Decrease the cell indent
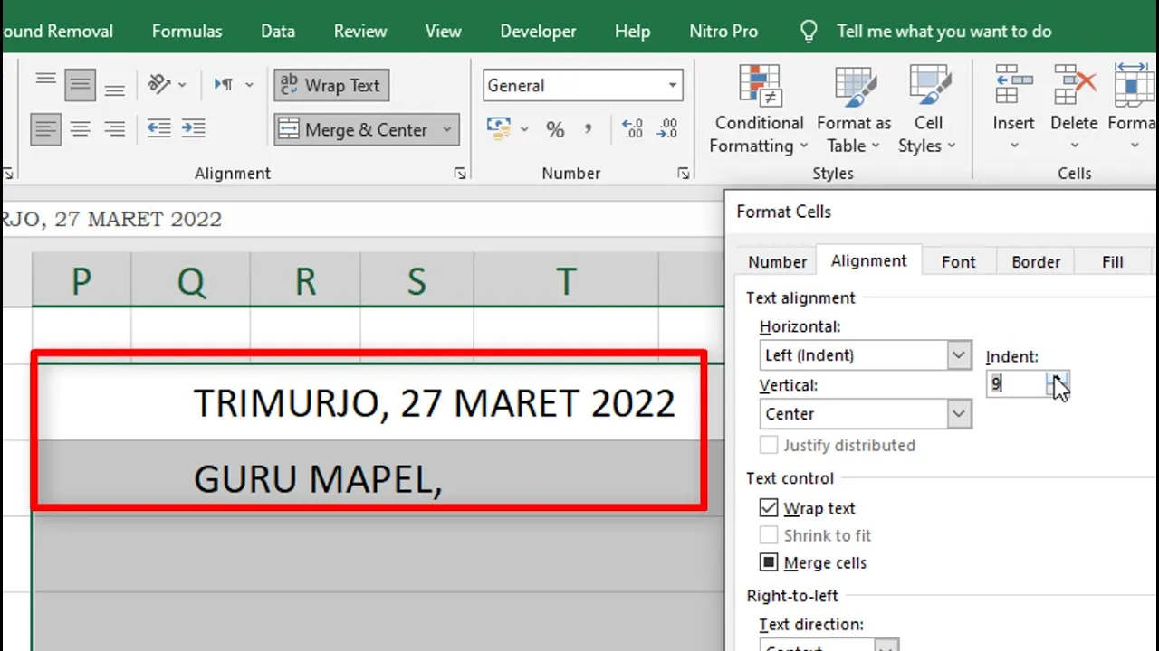Image resolution: width=1159 pixels, height=651 pixels. (158, 129)
